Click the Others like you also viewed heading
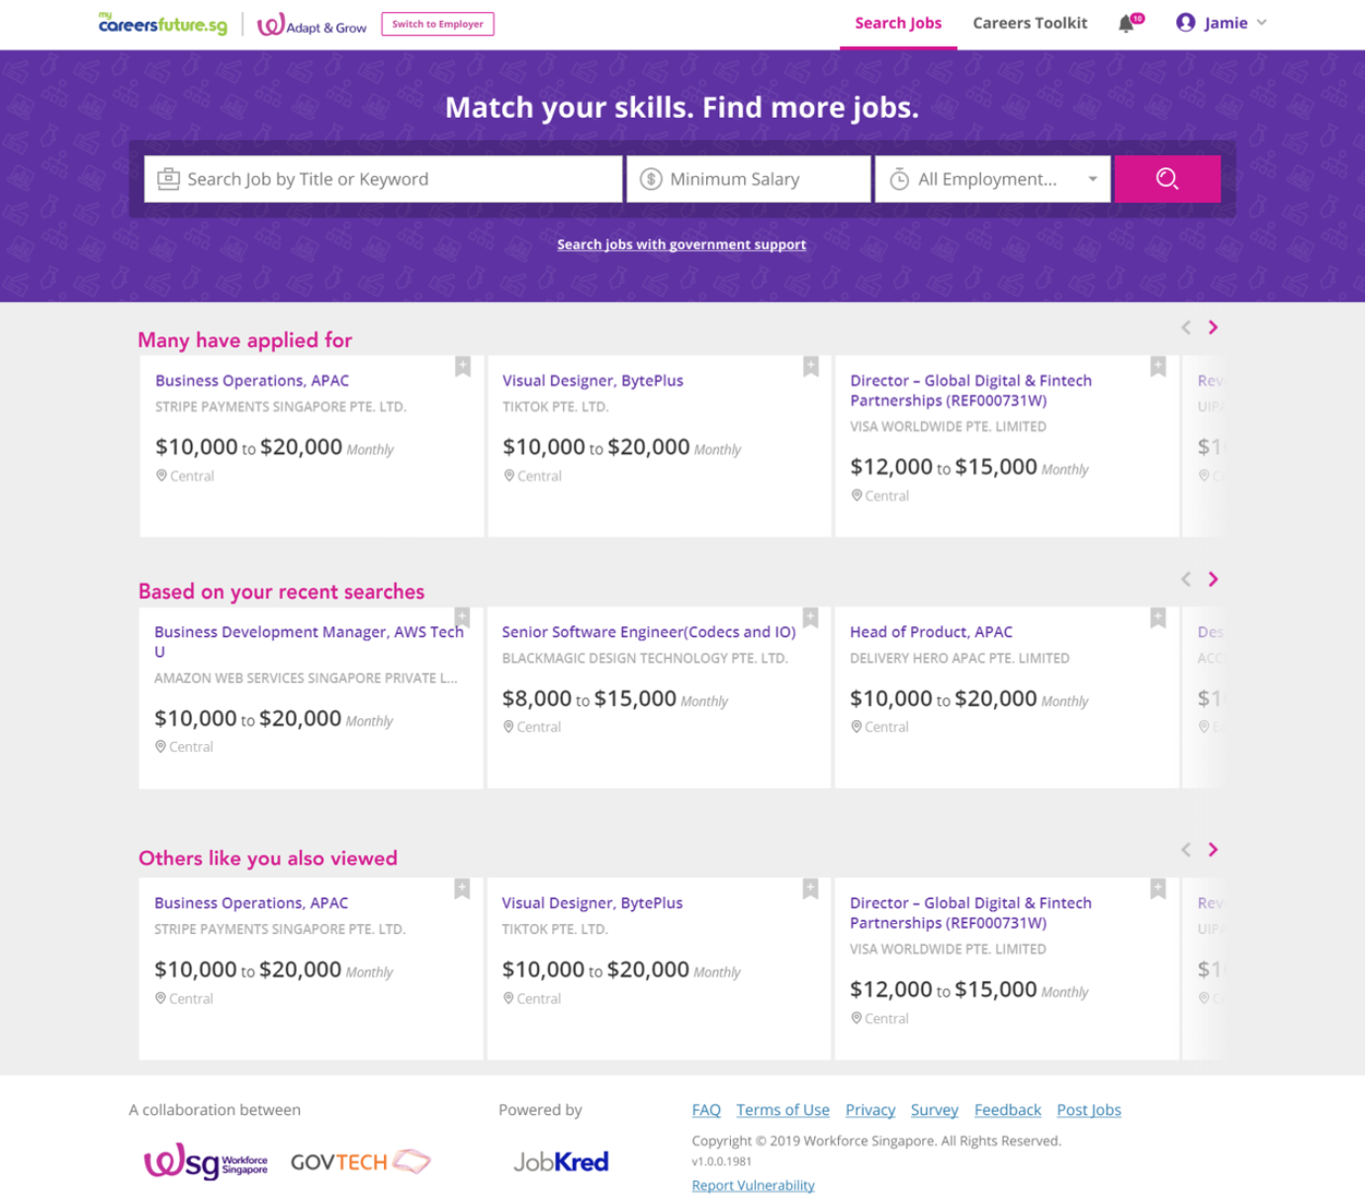The width and height of the screenshot is (1369, 1203). tap(268, 861)
